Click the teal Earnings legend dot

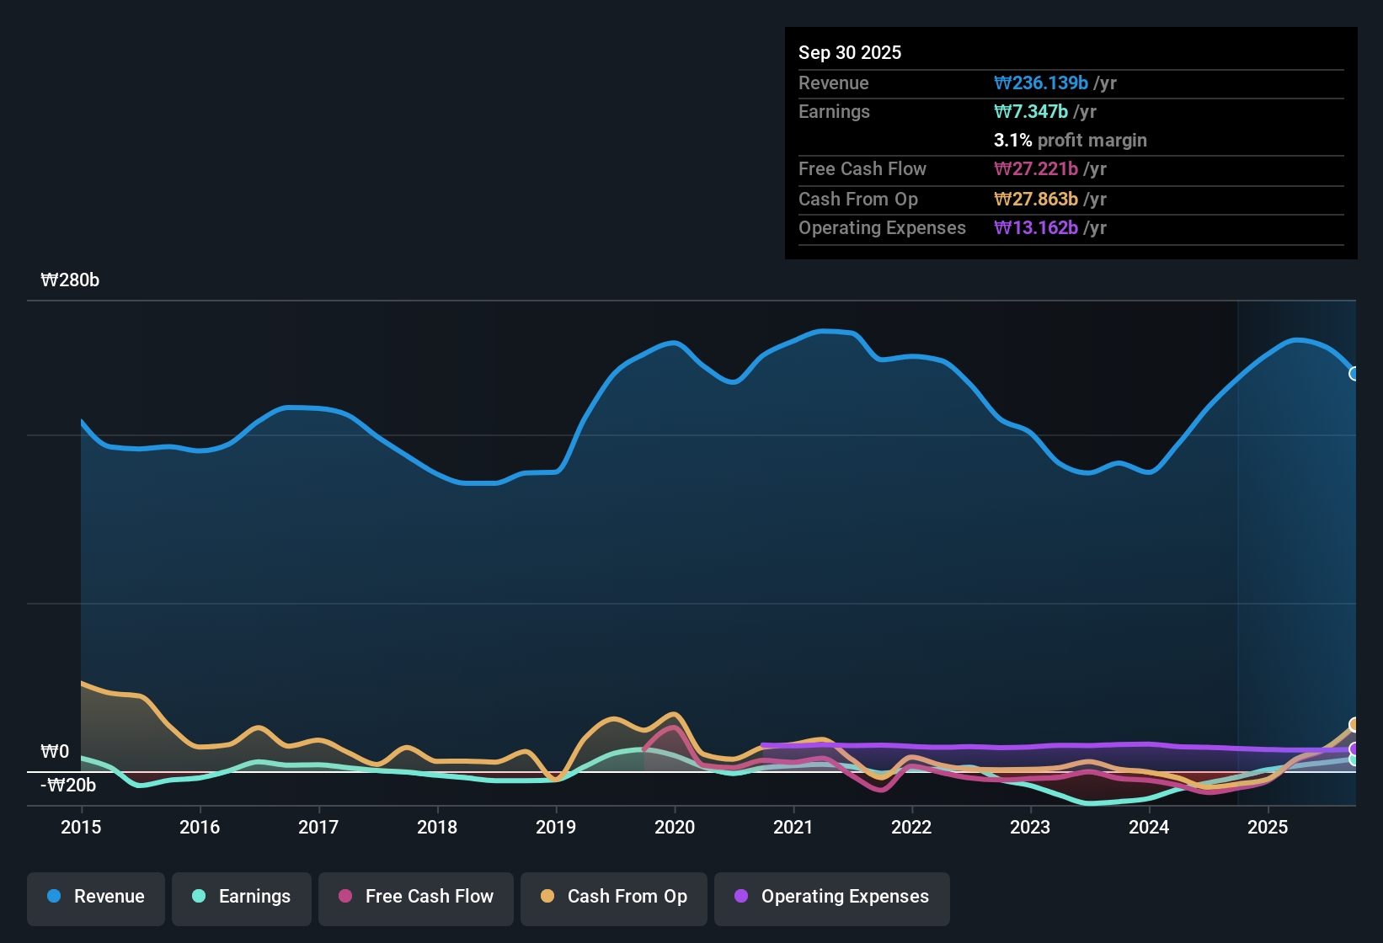click(x=199, y=897)
